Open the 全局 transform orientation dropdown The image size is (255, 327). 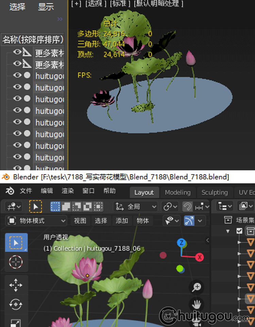click(136, 207)
